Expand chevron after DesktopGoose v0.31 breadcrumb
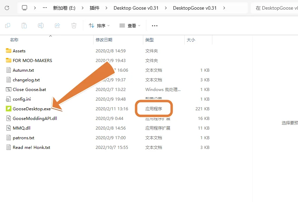Viewport: 298px width, 202px height. [x=224, y=8]
